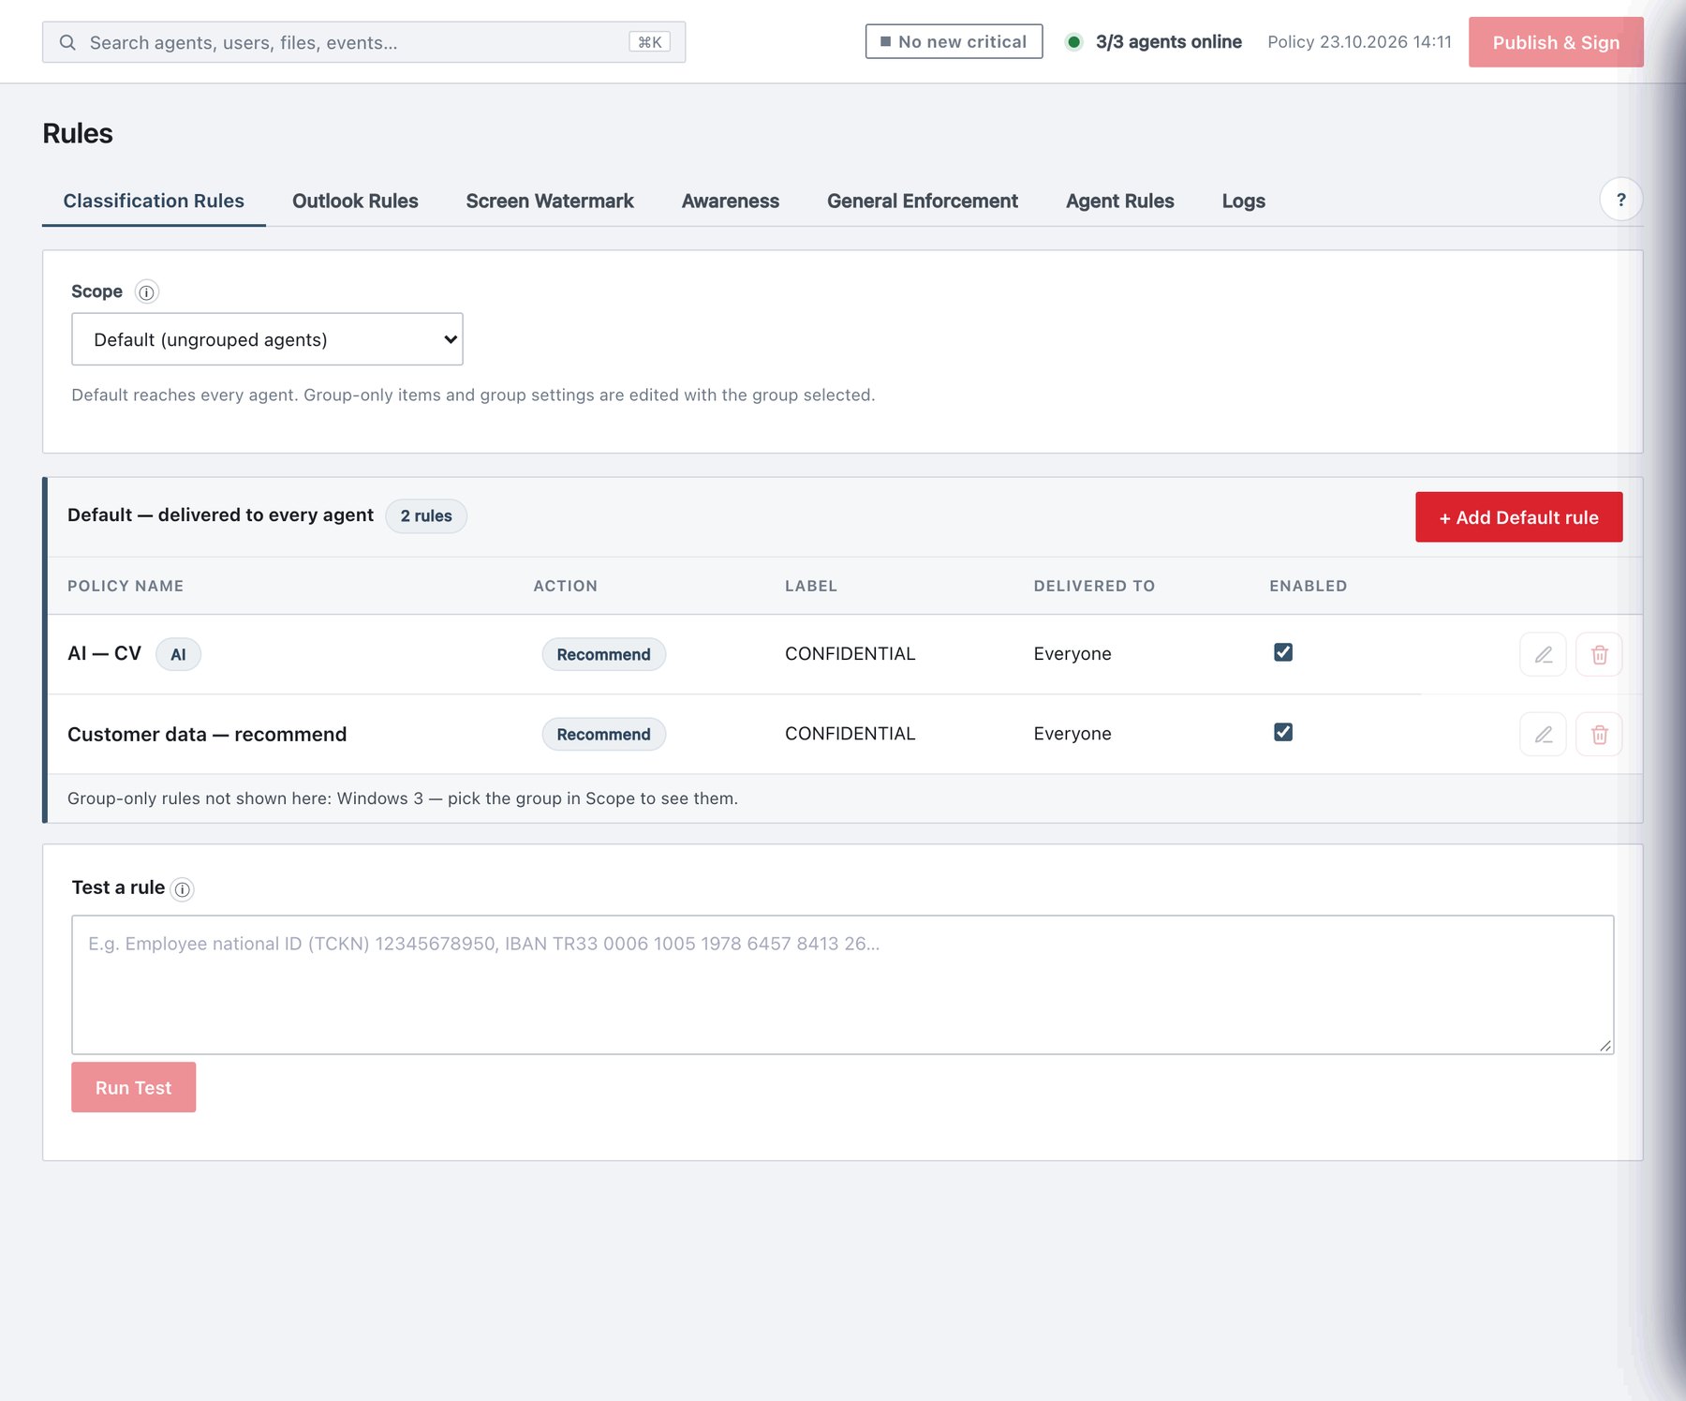The width and height of the screenshot is (1686, 1401).
Task: Click the 3/3 agents online text
Action: (1168, 42)
